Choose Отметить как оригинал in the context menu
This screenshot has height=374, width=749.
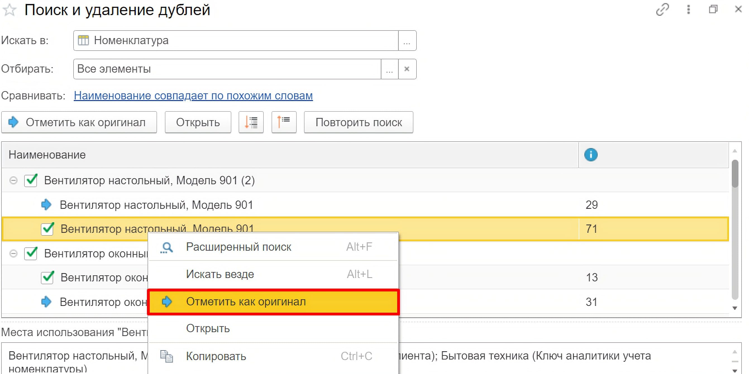click(273, 302)
